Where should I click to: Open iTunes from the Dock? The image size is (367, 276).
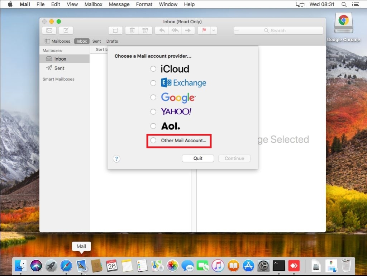pyautogui.click(x=218, y=266)
